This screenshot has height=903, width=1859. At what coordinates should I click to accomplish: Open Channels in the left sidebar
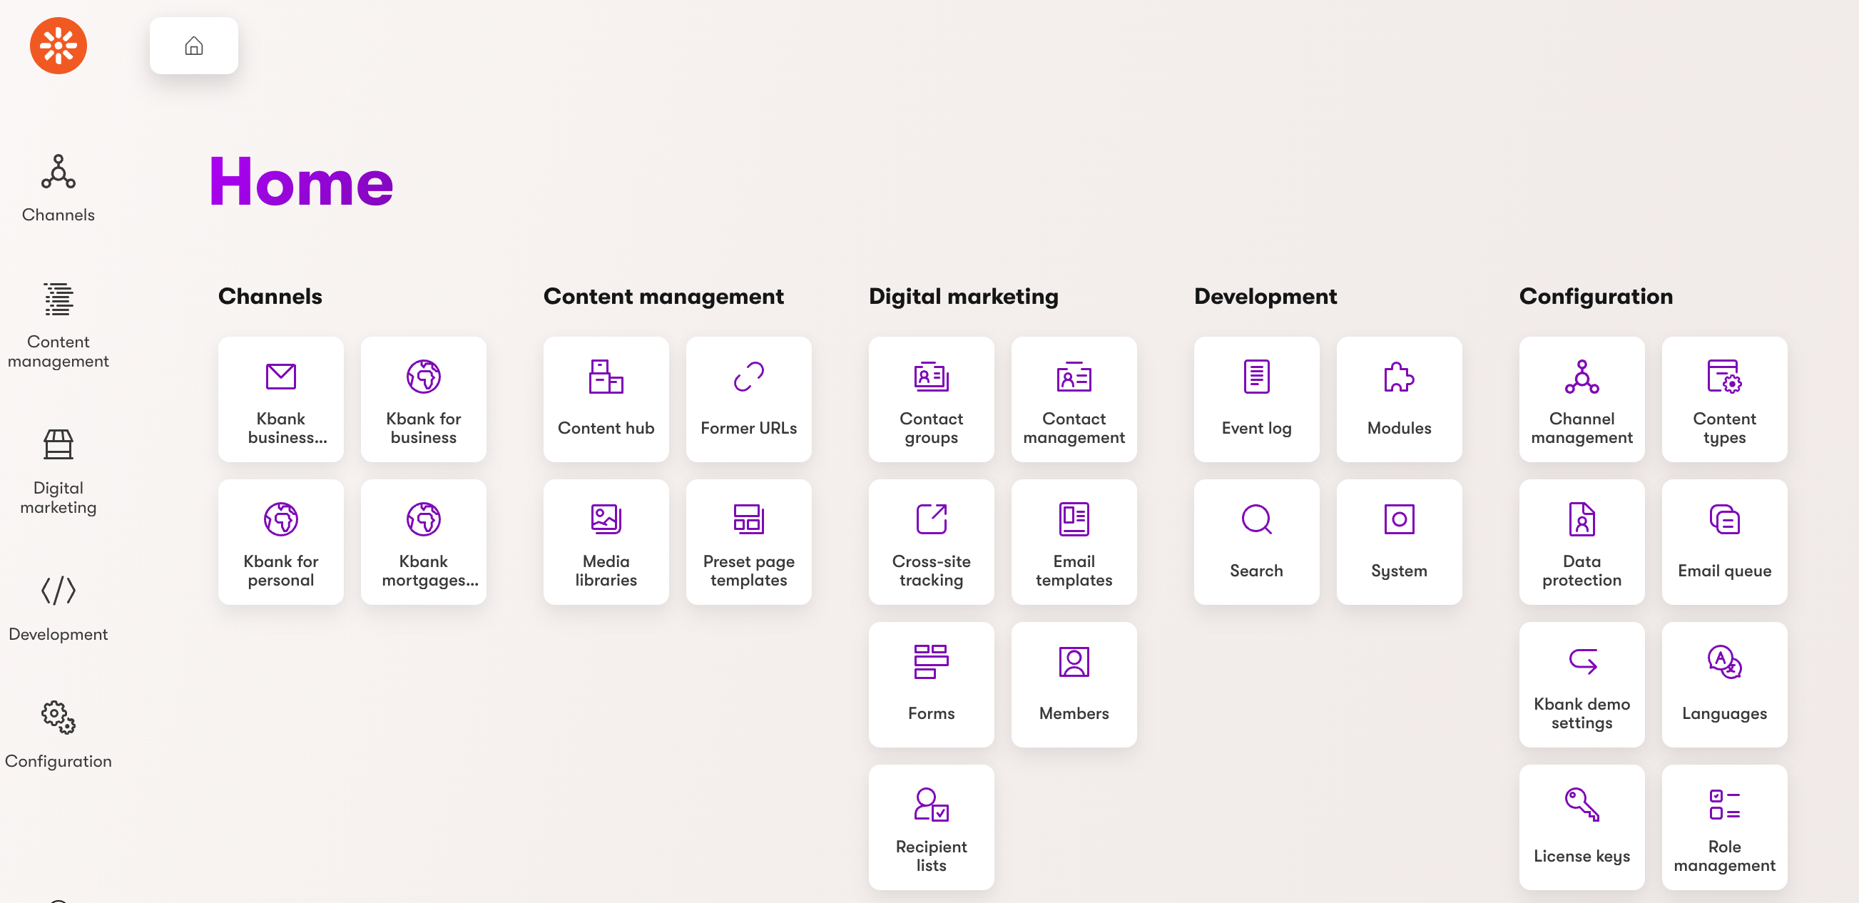tap(58, 188)
